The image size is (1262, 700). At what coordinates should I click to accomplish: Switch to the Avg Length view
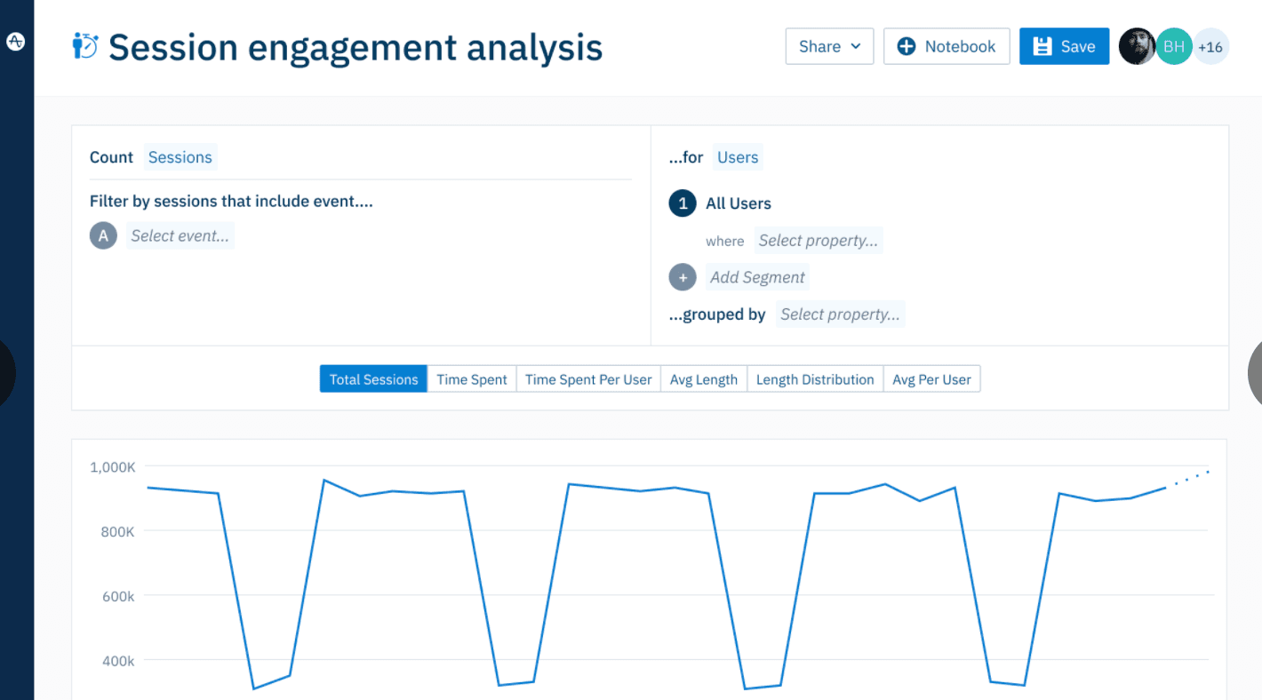tap(703, 378)
